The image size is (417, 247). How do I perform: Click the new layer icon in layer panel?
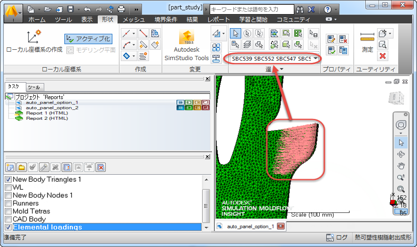coord(10,167)
